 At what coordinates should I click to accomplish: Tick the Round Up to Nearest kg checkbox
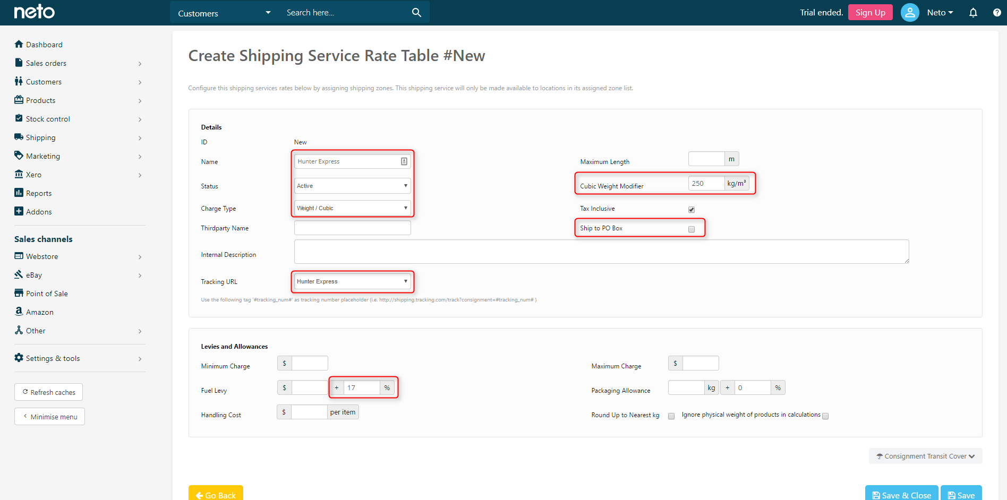(671, 416)
